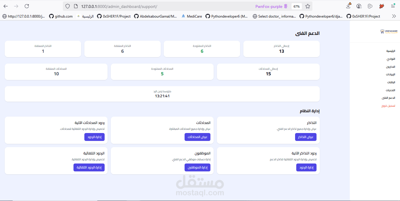This screenshot has height=201, width=400.
Task: Open الباقات in the sidebar menu
Action: point(391,82)
